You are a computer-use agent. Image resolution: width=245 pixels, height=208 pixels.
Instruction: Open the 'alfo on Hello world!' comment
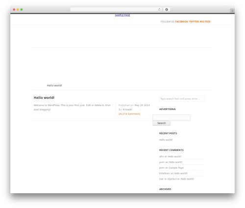[170, 156]
